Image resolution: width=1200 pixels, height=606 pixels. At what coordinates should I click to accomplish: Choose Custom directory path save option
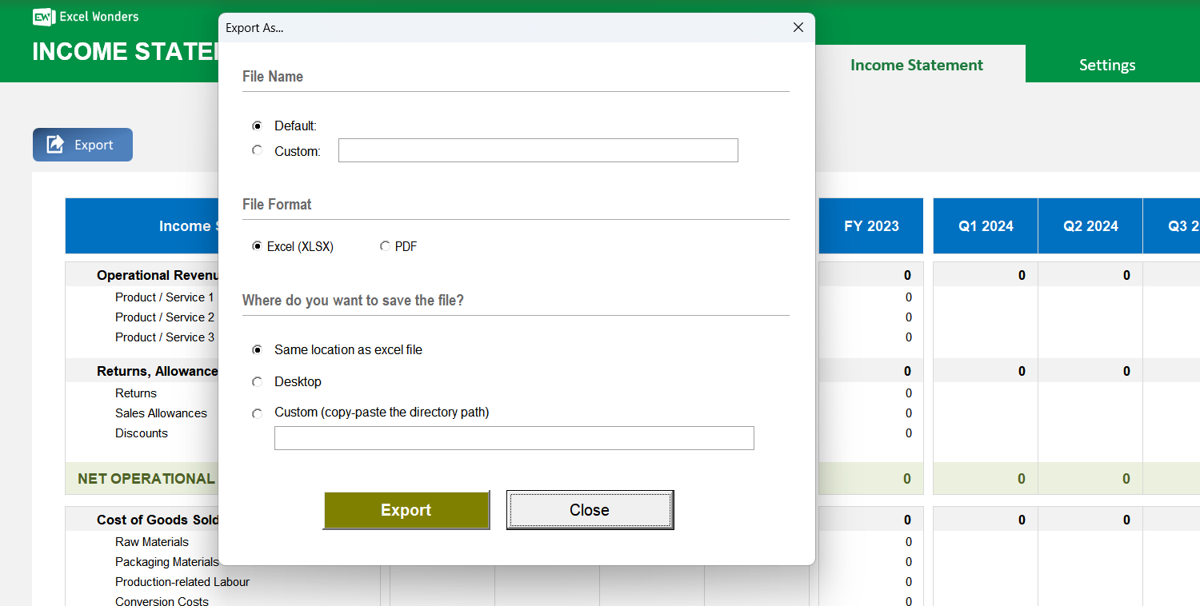257,413
